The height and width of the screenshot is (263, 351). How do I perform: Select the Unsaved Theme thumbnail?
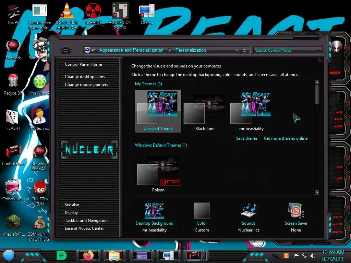click(x=158, y=111)
